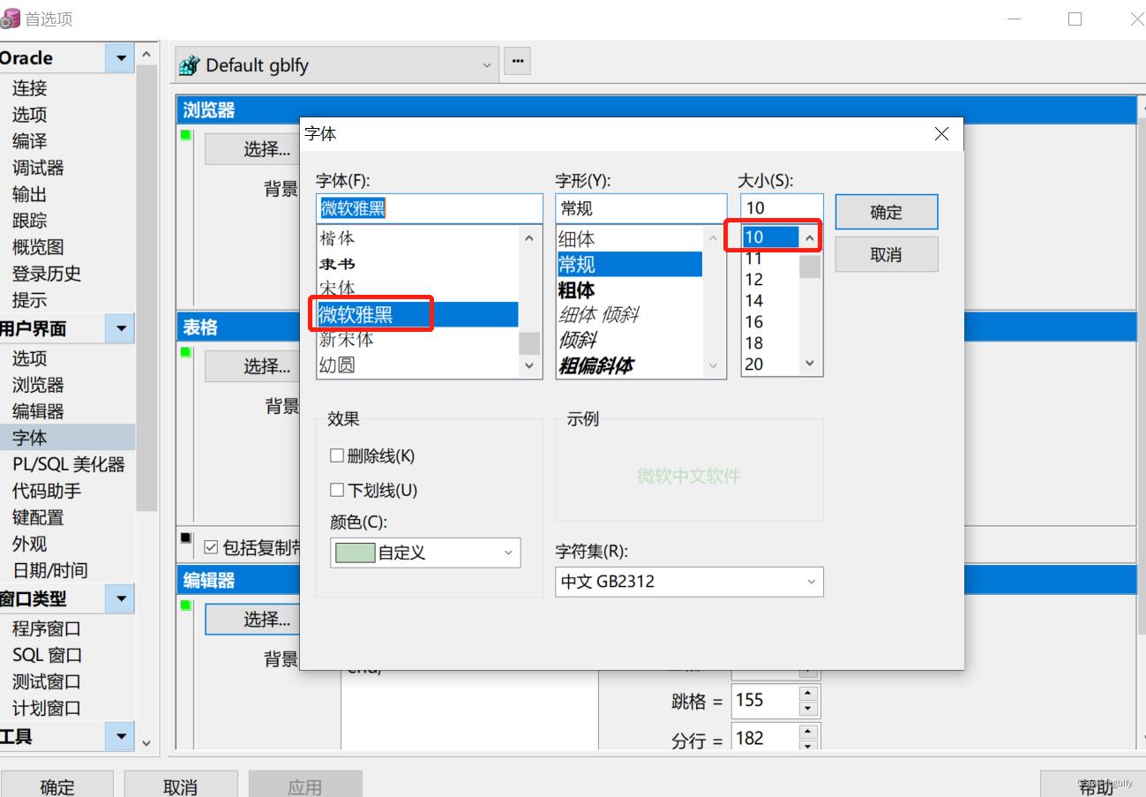This screenshot has width=1146, height=797.
Task: Select 登录历史 in the sidebar
Action: pos(47,274)
